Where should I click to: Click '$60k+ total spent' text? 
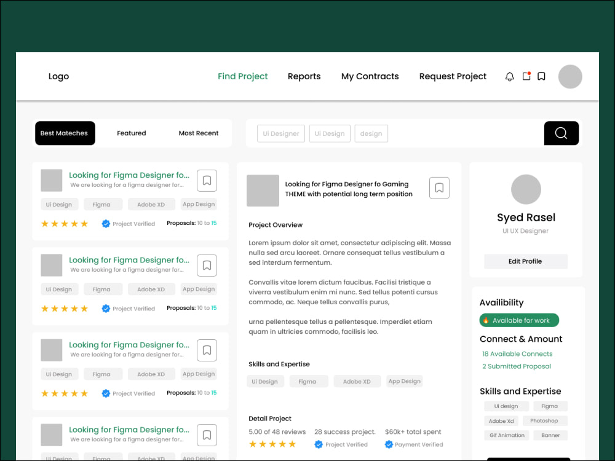click(x=413, y=432)
